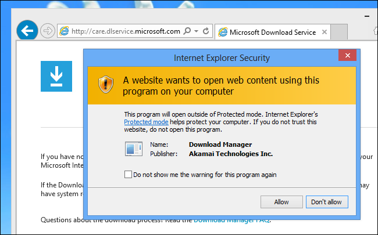
Task: Close the Internet Explorer Security dialog
Action: [x=347, y=56]
